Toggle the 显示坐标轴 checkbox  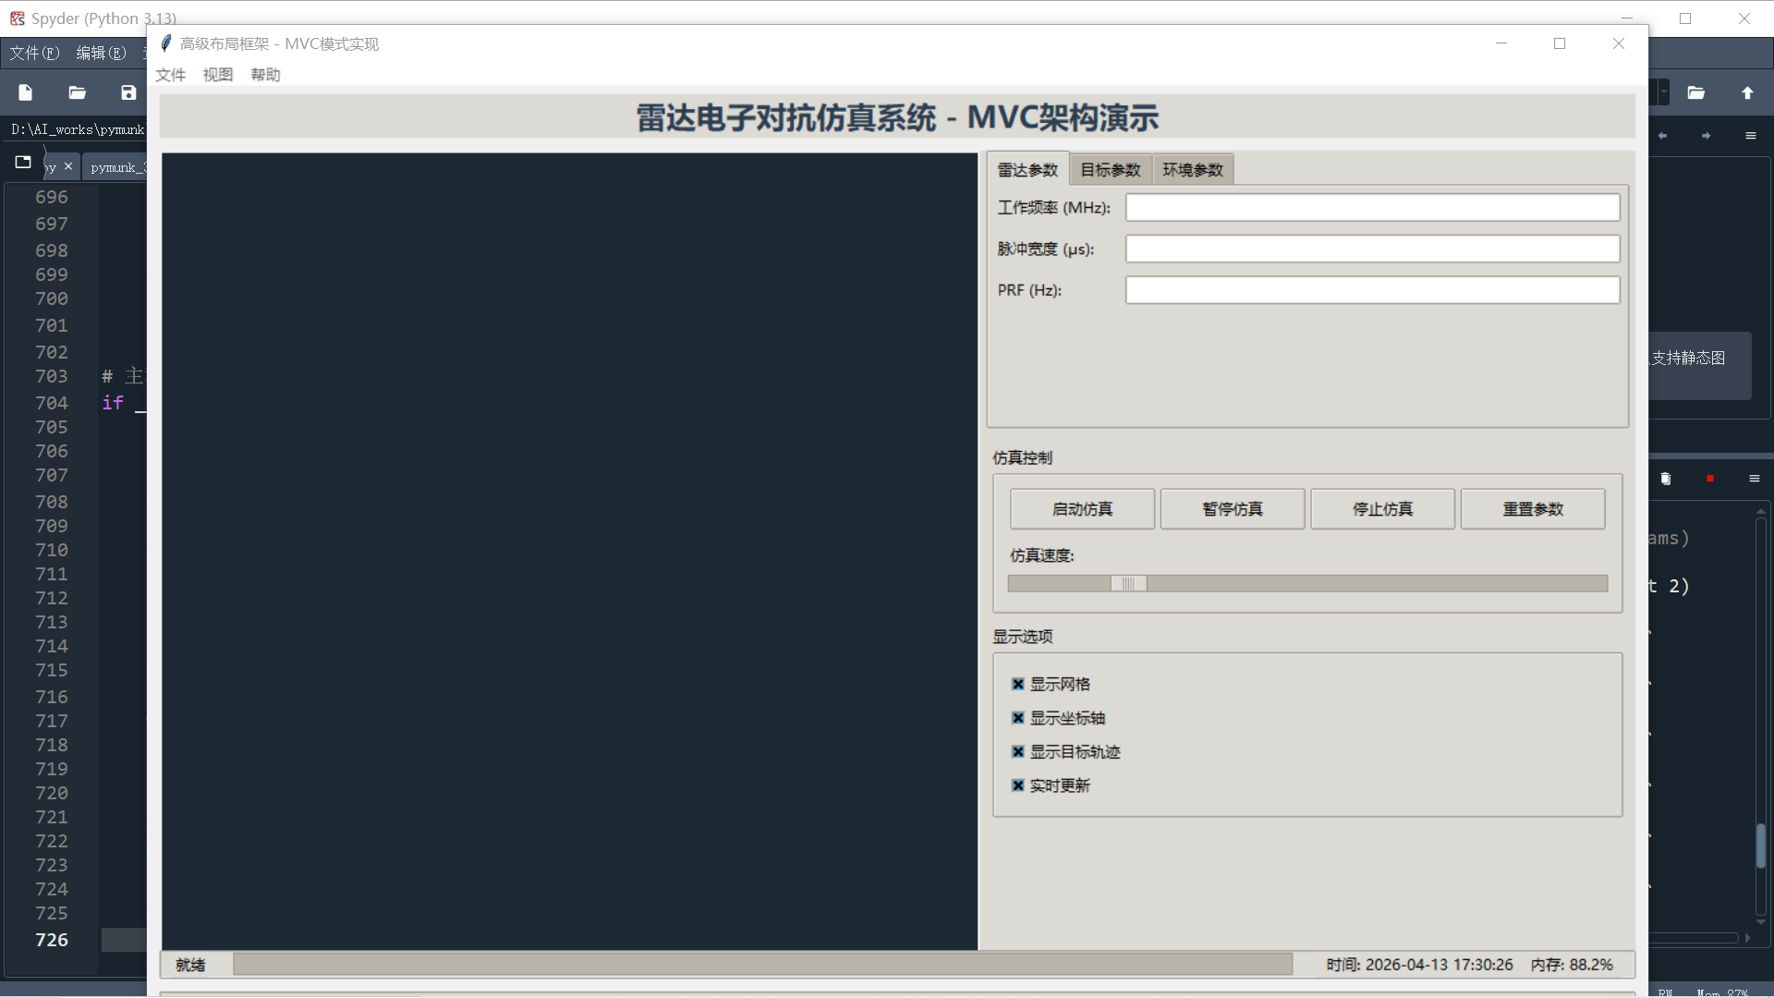click(1018, 718)
